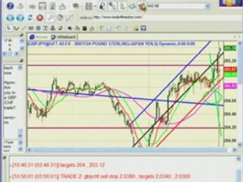Click the left arrow of the chart's horizontal scrollbar
243x182 pixels.
[x=29, y=150]
